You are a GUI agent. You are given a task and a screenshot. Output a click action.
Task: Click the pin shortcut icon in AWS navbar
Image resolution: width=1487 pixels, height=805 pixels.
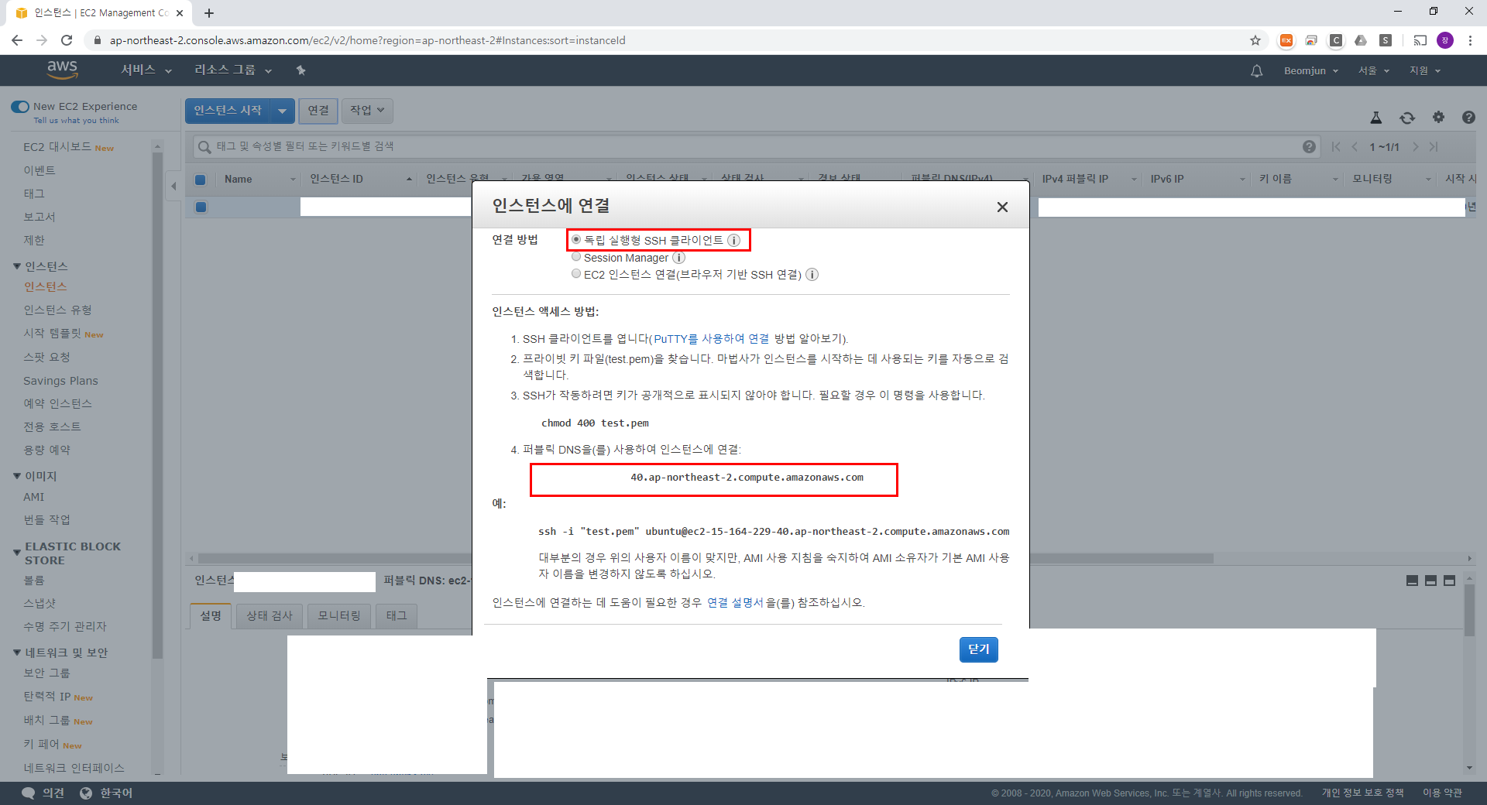tap(300, 70)
